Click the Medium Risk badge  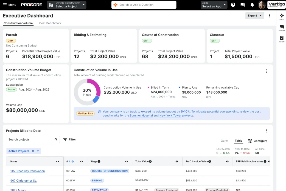[85, 113]
